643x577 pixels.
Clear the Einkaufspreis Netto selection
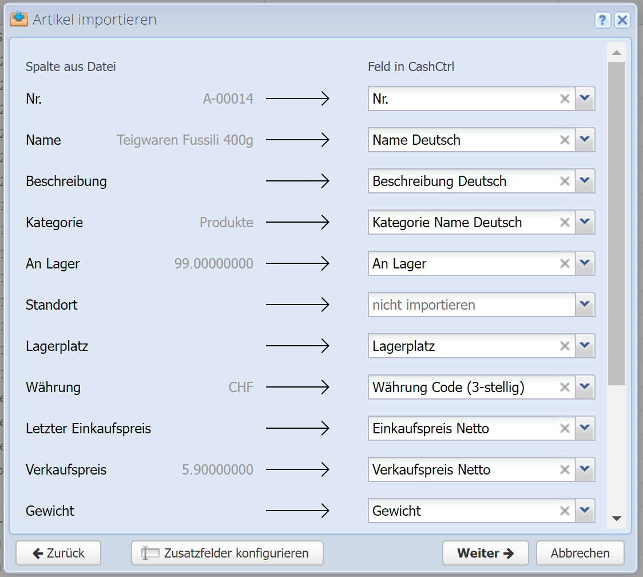(x=565, y=429)
